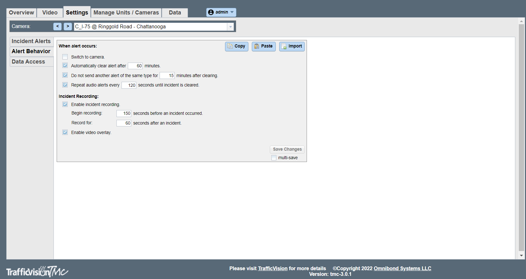Click the admin user avatar icon
The width and height of the screenshot is (526, 279).
point(211,12)
